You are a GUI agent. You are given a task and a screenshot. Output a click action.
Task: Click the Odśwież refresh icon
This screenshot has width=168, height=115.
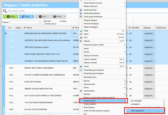coord(81,41)
